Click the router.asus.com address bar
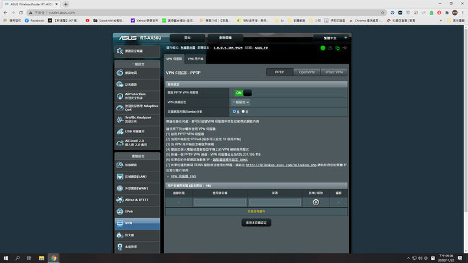This screenshot has width=468, height=263. pos(206,12)
